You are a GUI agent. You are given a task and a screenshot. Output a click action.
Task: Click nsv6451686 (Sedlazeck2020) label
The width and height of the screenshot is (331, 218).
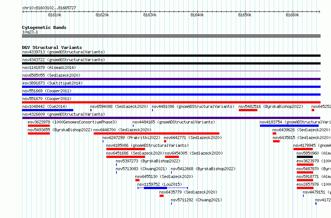pyautogui.click(x=135, y=153)
